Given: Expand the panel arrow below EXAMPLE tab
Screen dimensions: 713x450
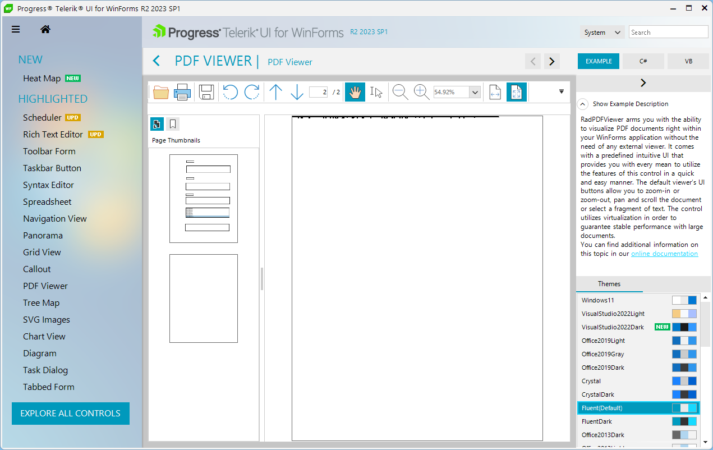Looking at the screenshot, I should 643,83.
